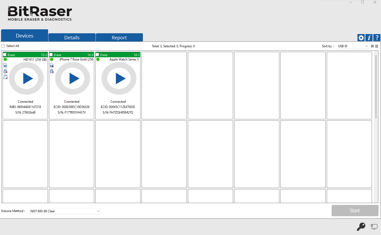Click the network monitor icon at bottom right

374,227
